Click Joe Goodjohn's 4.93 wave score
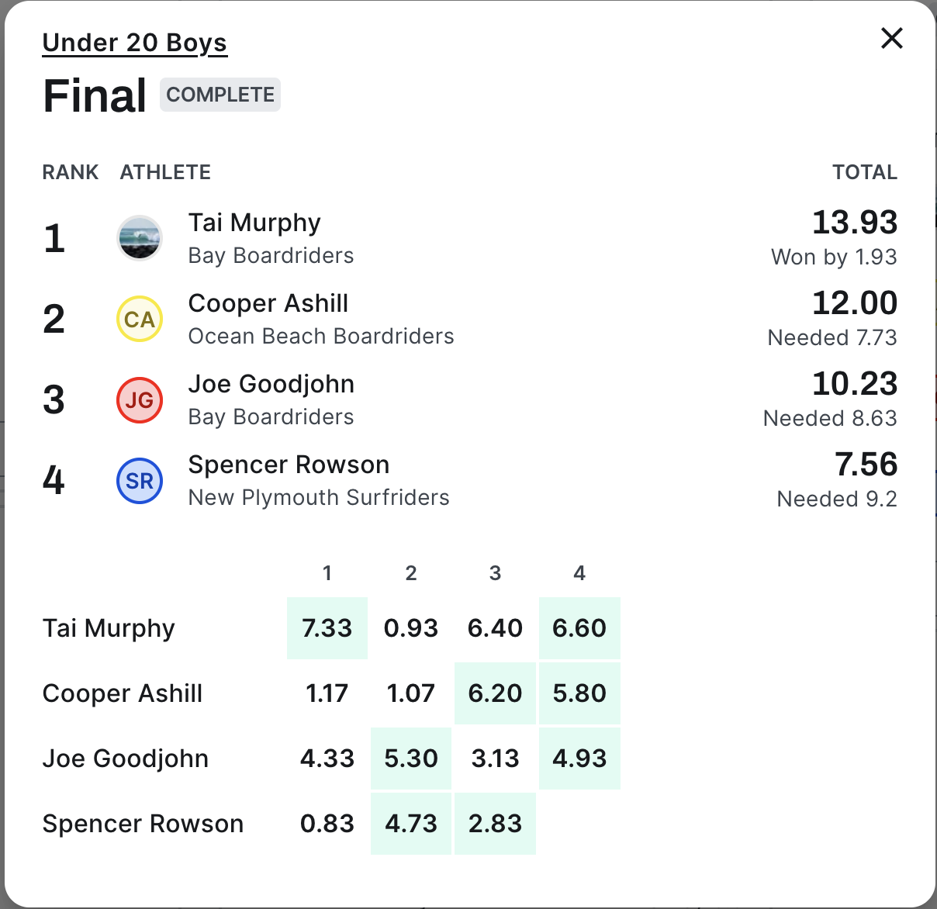 (x=579, y=759)
